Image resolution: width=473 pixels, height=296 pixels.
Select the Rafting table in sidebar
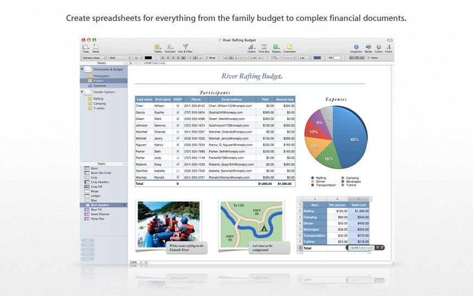(x=98, y=98)
